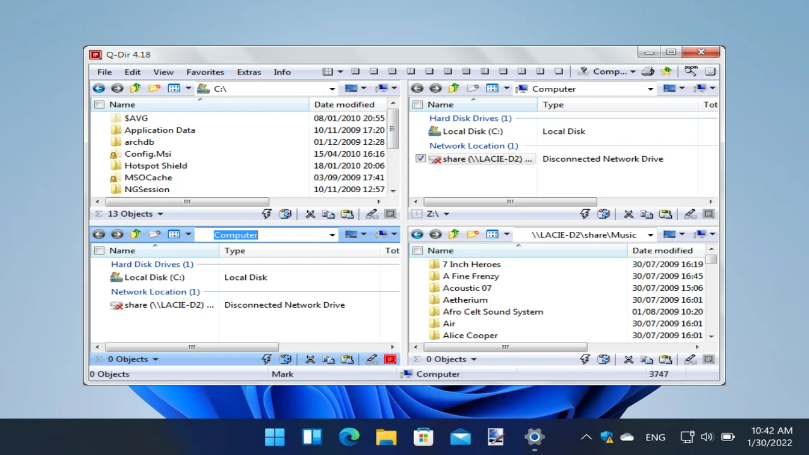Open Microsoft Edge from the taskbar
The width and height of the screenshot is (809, 455).
point(349,437)
